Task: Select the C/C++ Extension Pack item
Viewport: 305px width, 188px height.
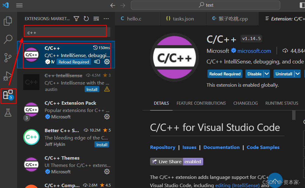Action: pyautogui.click(x=66, y=110)
